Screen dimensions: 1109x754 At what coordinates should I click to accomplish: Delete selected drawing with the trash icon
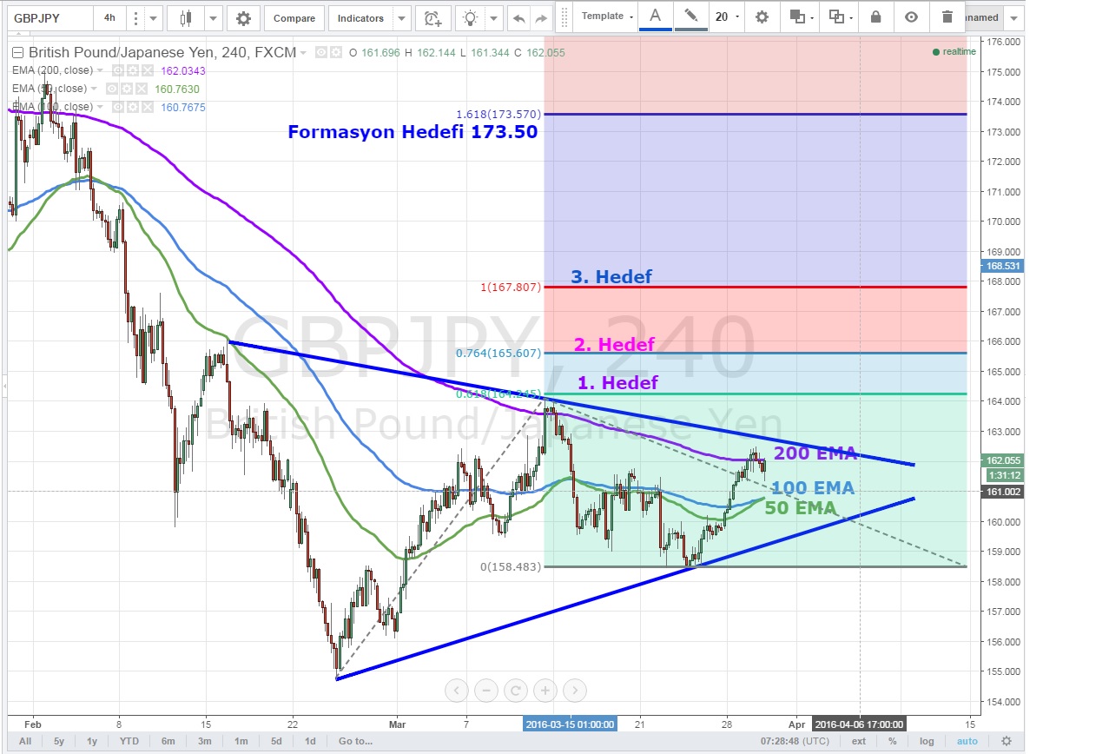pyautogui.click(x=947, y=17)
